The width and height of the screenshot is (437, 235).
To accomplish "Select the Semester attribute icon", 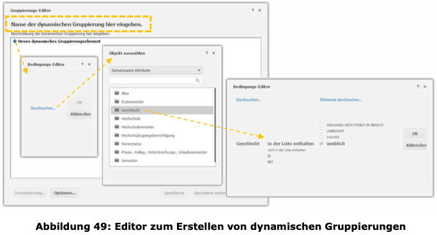I will [x=117, y=160].
